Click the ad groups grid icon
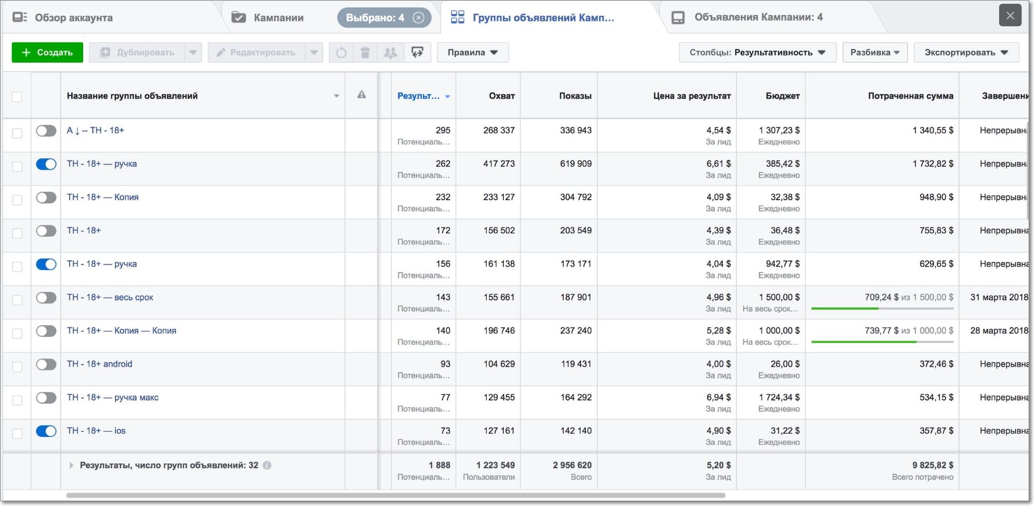 coord(457,17)
